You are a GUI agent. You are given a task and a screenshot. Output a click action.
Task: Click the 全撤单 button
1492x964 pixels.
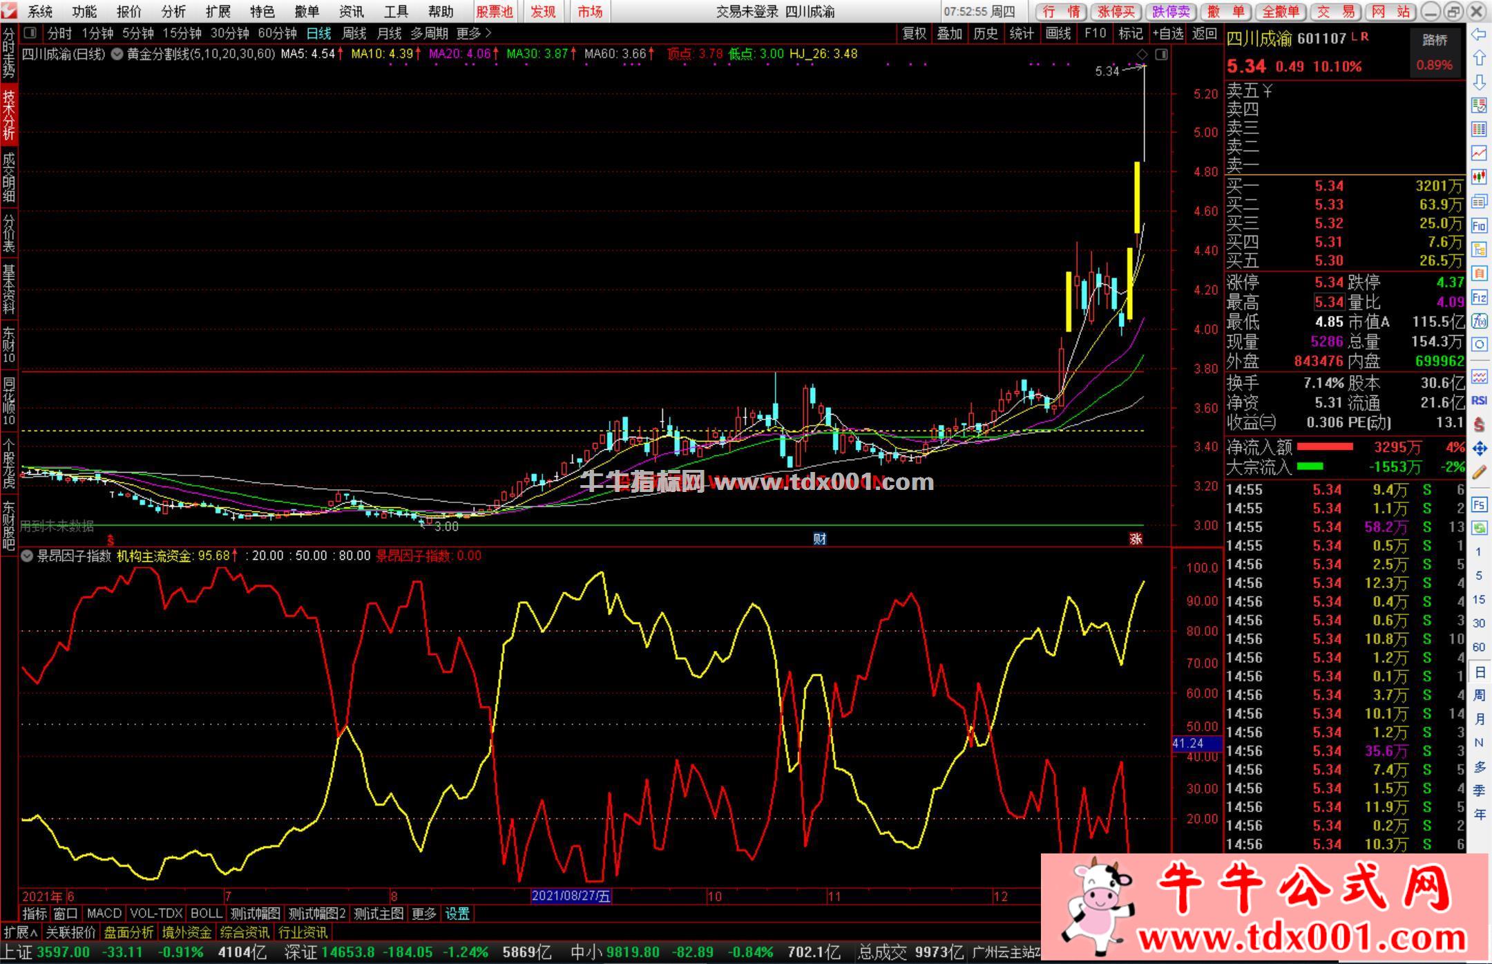click(1281, 12)
